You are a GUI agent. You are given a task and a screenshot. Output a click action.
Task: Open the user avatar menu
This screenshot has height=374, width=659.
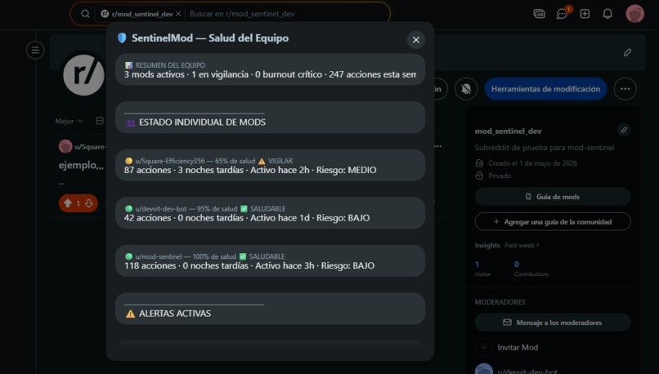click(x=634, y=14)
